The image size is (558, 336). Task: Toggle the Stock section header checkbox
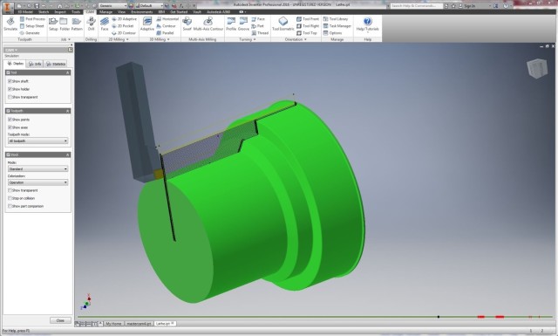8,154
